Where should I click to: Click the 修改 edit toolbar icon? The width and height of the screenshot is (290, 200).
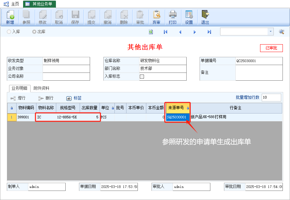(43, 17)
